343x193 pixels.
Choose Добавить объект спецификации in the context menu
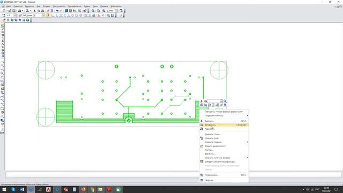click(x=224, y=162)
